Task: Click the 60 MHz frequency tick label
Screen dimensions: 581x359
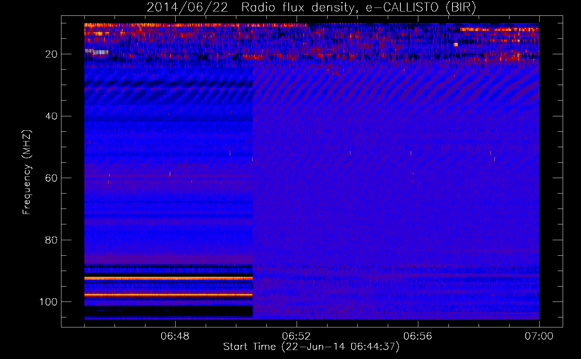Action: pyautogui.click(x=51, y=178)
